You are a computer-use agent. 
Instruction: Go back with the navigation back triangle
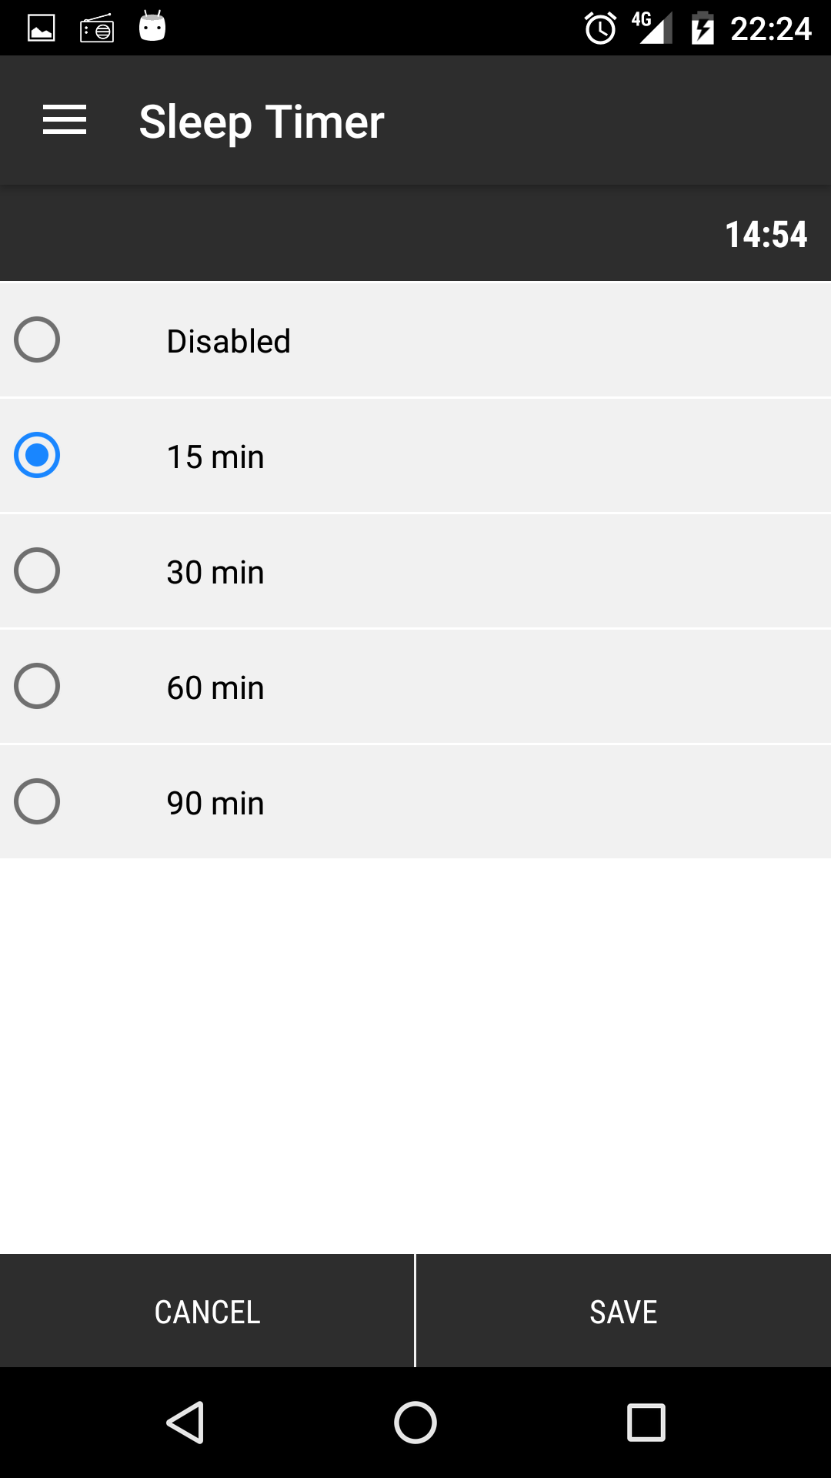(x=185, y=1422)
